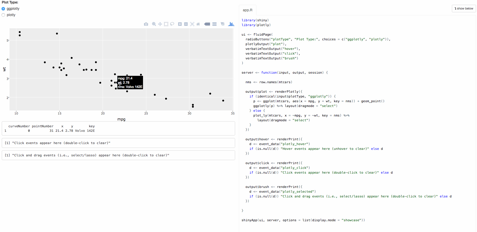Click the show below button
Viewport: 477px width, 232px height.
464,9
